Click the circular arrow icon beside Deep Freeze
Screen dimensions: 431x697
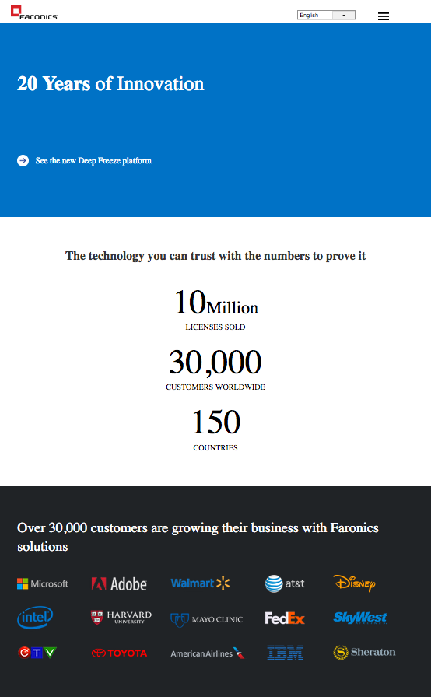(x=23, y=160)
